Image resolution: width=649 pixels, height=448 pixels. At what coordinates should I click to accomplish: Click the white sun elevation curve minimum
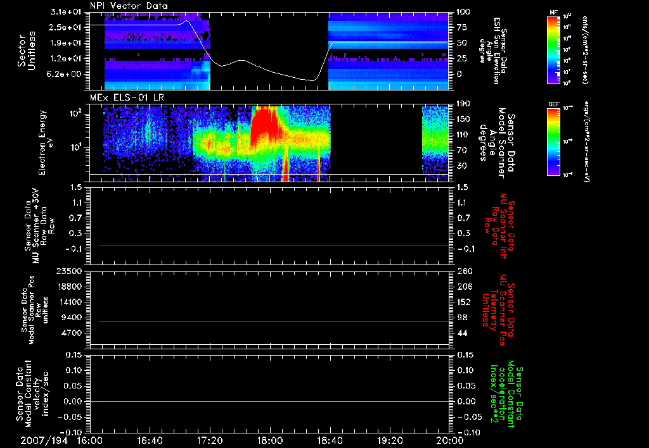312,80
